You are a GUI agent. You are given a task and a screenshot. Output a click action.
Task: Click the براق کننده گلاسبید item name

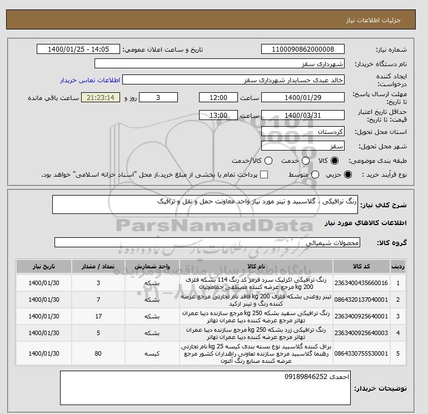pos(256,353)
